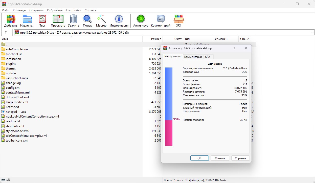Viewport: 315px width, 183px height.
Task: Click the autoCompletion folder icon
Action: pyautogui.click(x=3, y=49)
